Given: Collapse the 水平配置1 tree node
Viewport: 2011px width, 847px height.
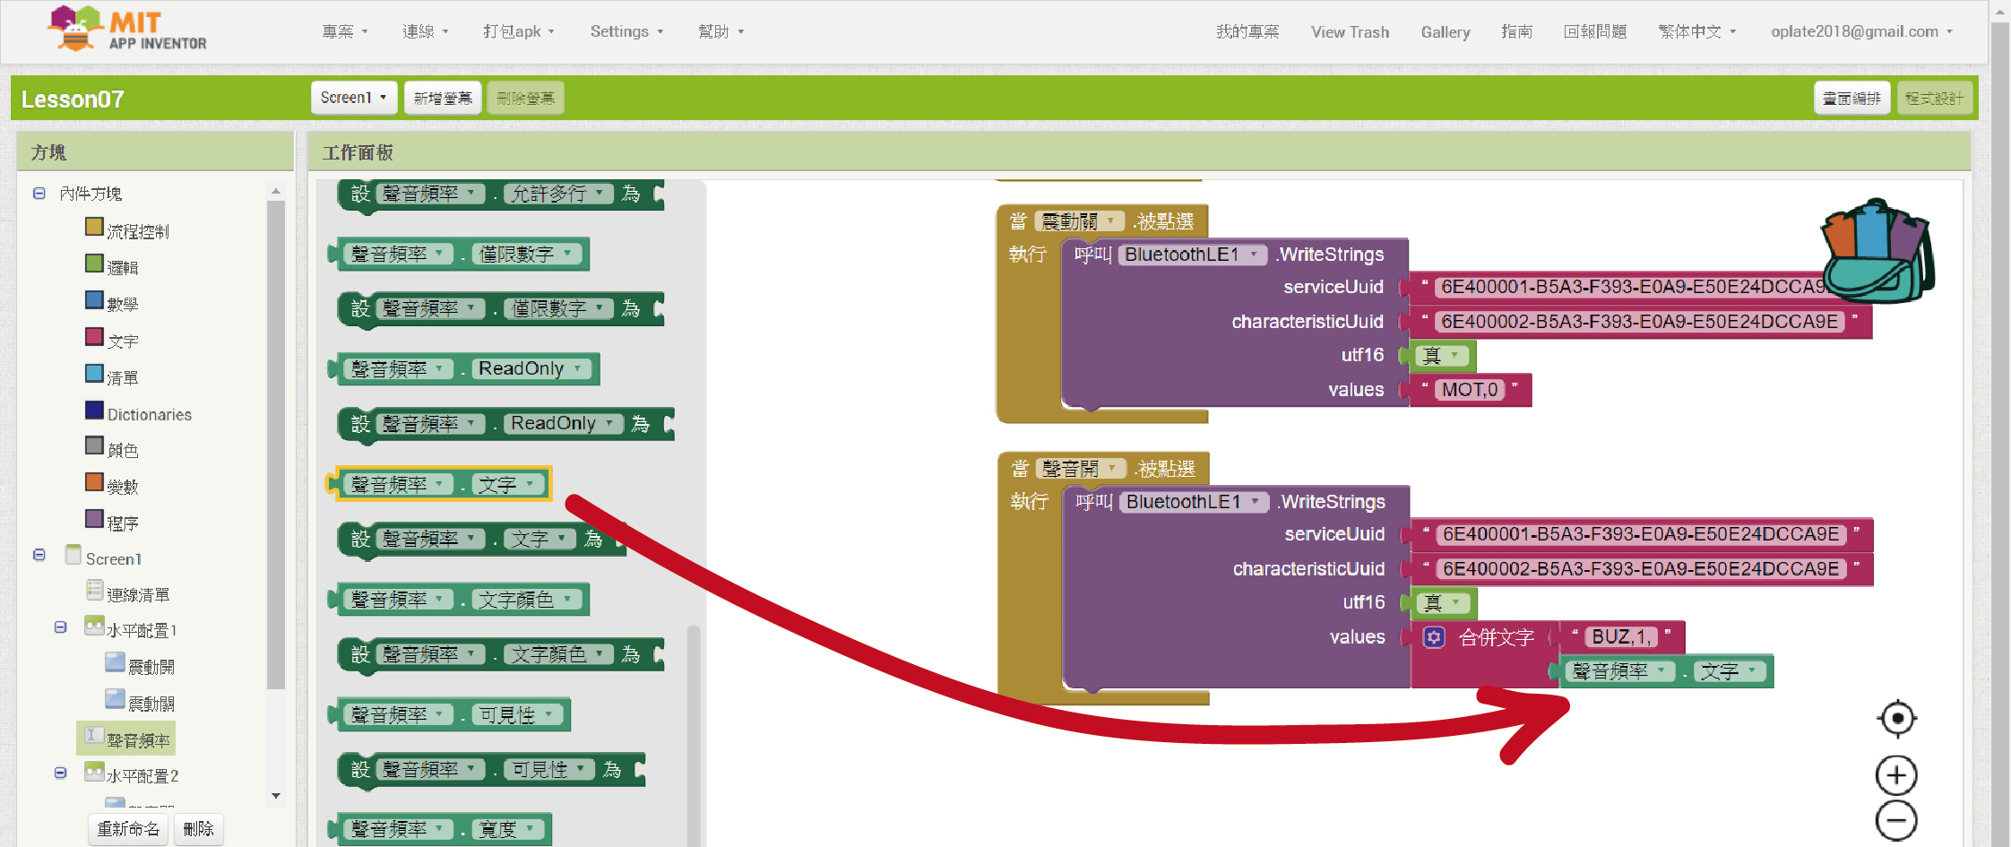Looking at the screenshot, I should 61,627.
